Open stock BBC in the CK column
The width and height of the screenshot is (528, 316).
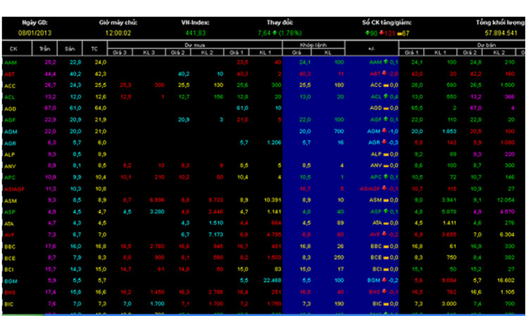10,246
